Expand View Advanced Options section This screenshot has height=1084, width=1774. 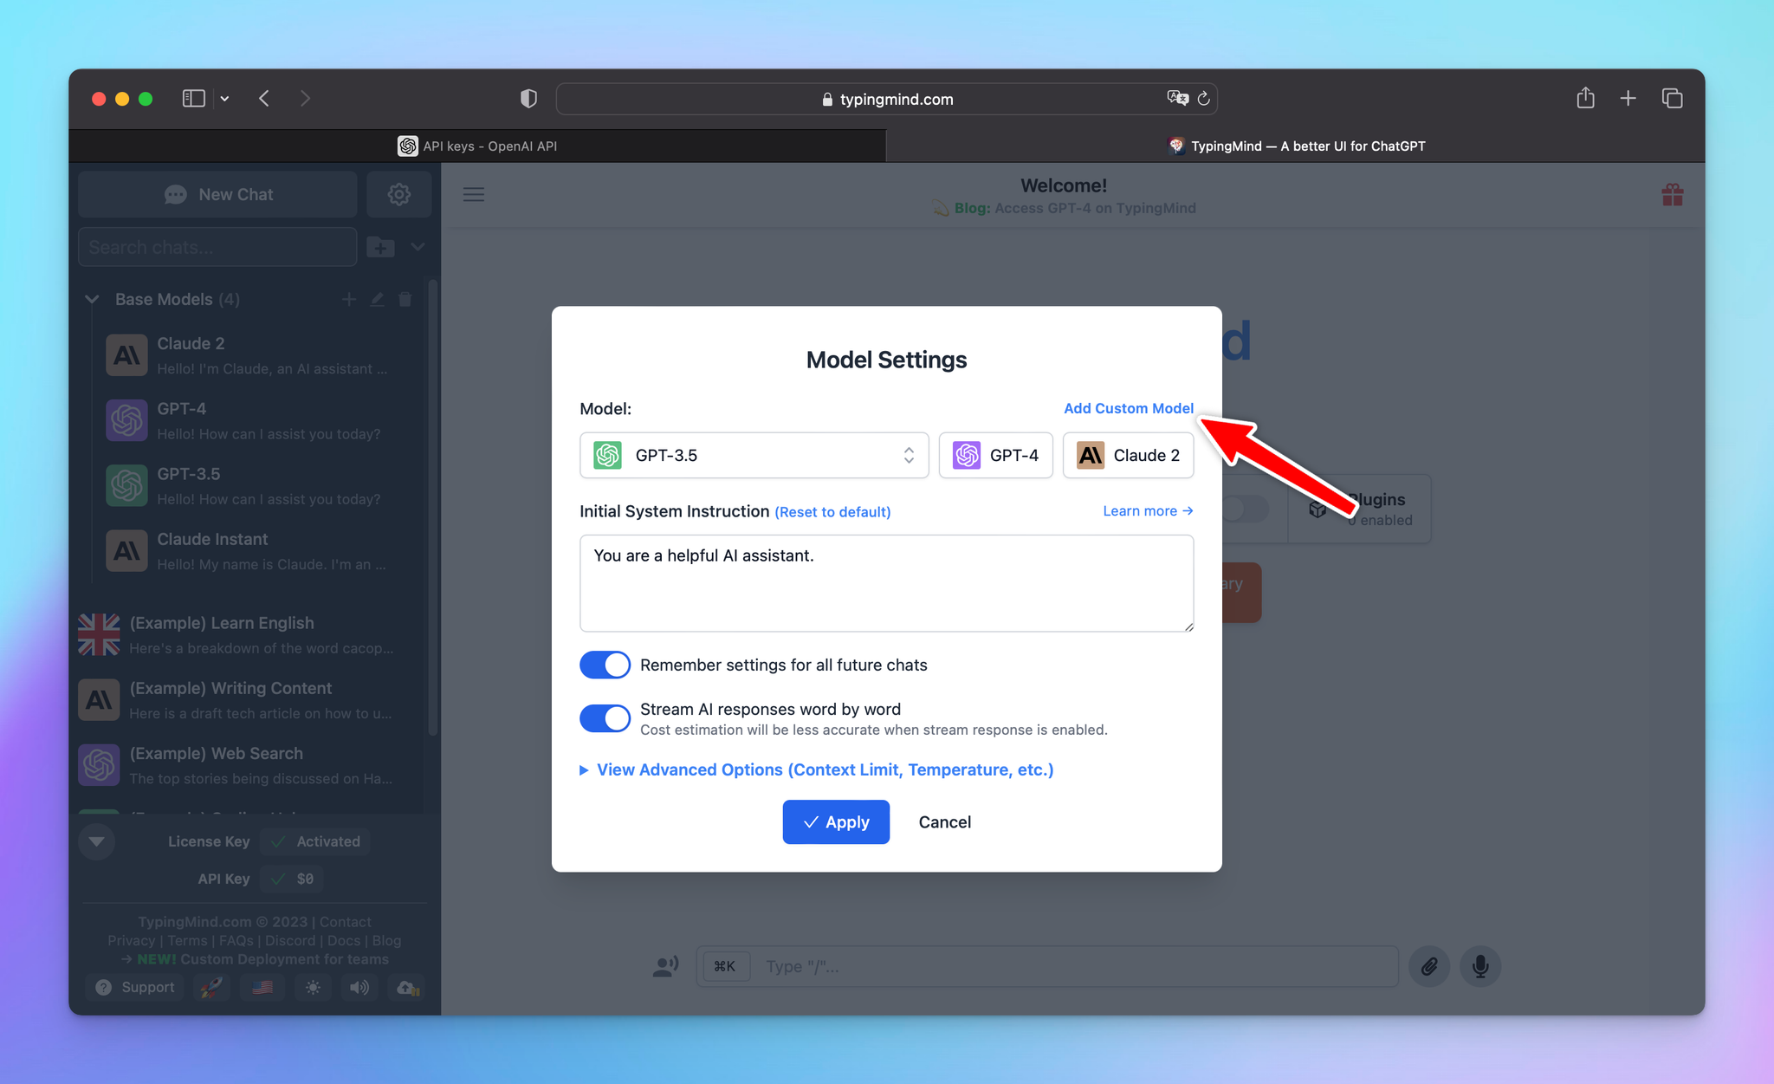tap(824, 769)
